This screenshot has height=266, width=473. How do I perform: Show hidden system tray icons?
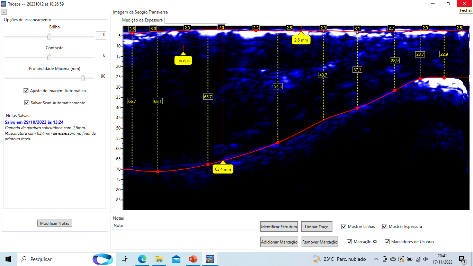(376, 259)
